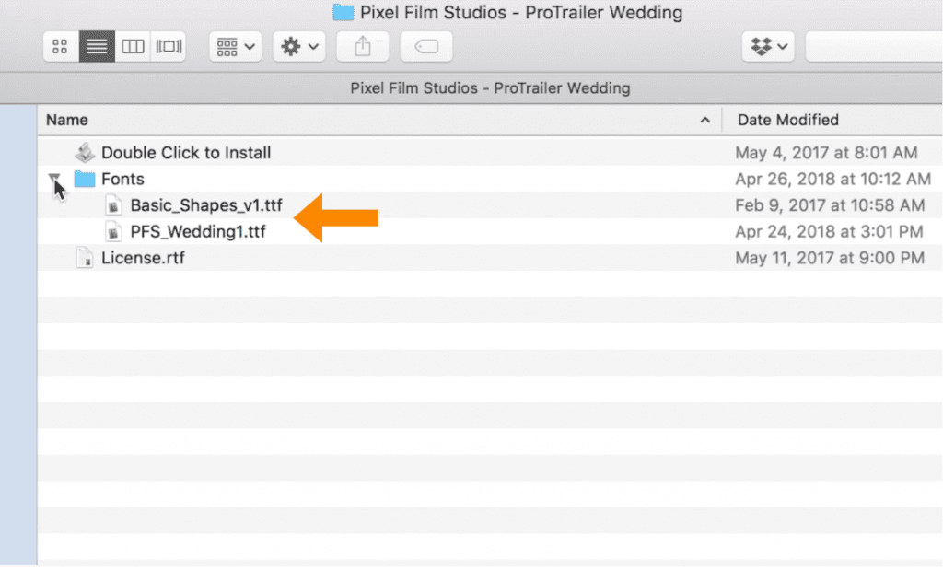This screenshot has height=571, width=943.
Task: Open the gear action menu
Action: click(299, 46)
